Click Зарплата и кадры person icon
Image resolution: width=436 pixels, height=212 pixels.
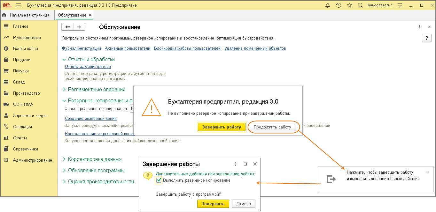pos(6,116)
